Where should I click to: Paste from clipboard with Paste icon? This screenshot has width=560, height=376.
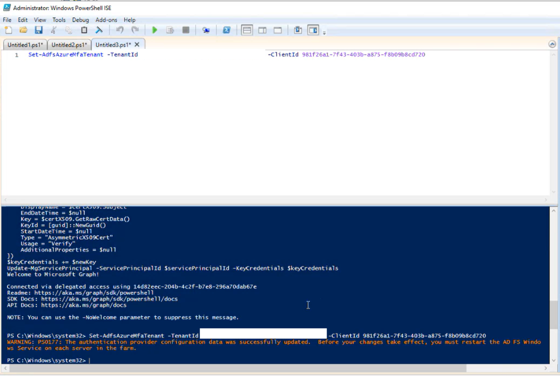(x=84, y=30)
